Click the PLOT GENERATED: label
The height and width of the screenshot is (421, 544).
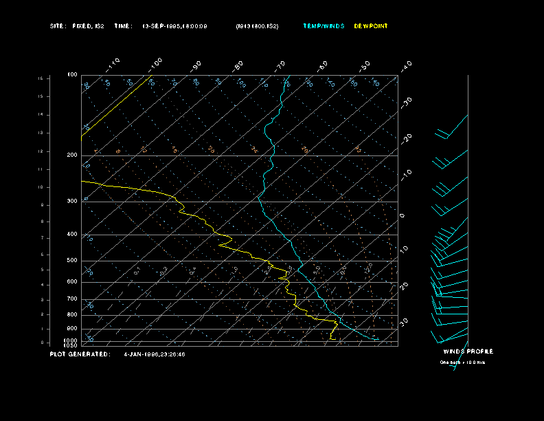[80, 354]
